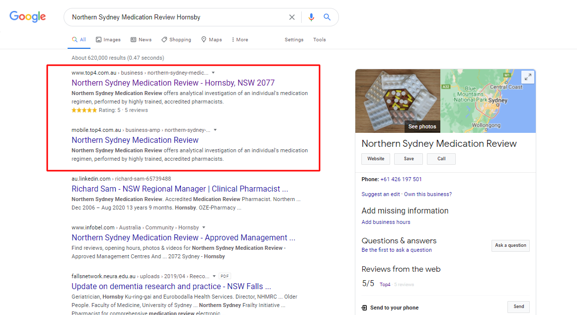Open Settings in the search toolbar
577x315 pixels.
click(x=294, y=40)
